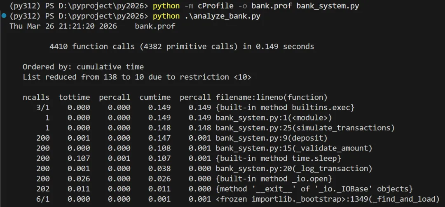Click the 'Ordered by: cumulative time' line
The height and width of the screenshot is (207, 445).
point(83,67)
